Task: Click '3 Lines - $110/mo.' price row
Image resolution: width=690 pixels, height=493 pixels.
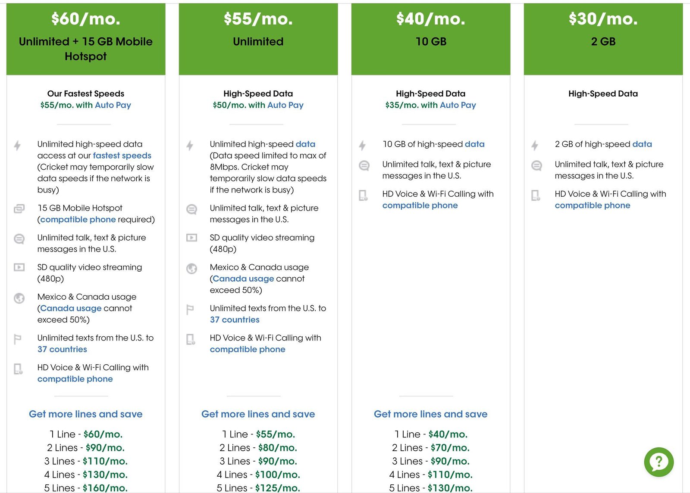Action: point(86,461)
